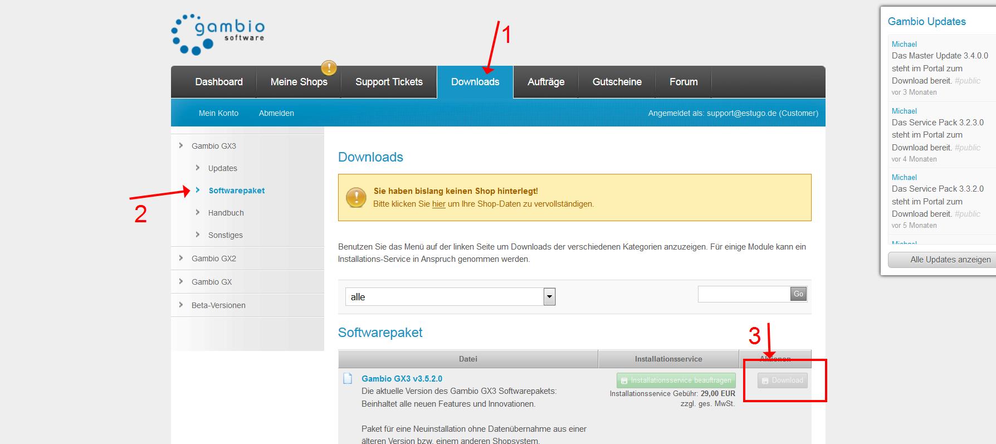Viewport: 996px width, 444px height.
Task: Click the yellow warning icon in the notice box
Action: coord(356,197)
